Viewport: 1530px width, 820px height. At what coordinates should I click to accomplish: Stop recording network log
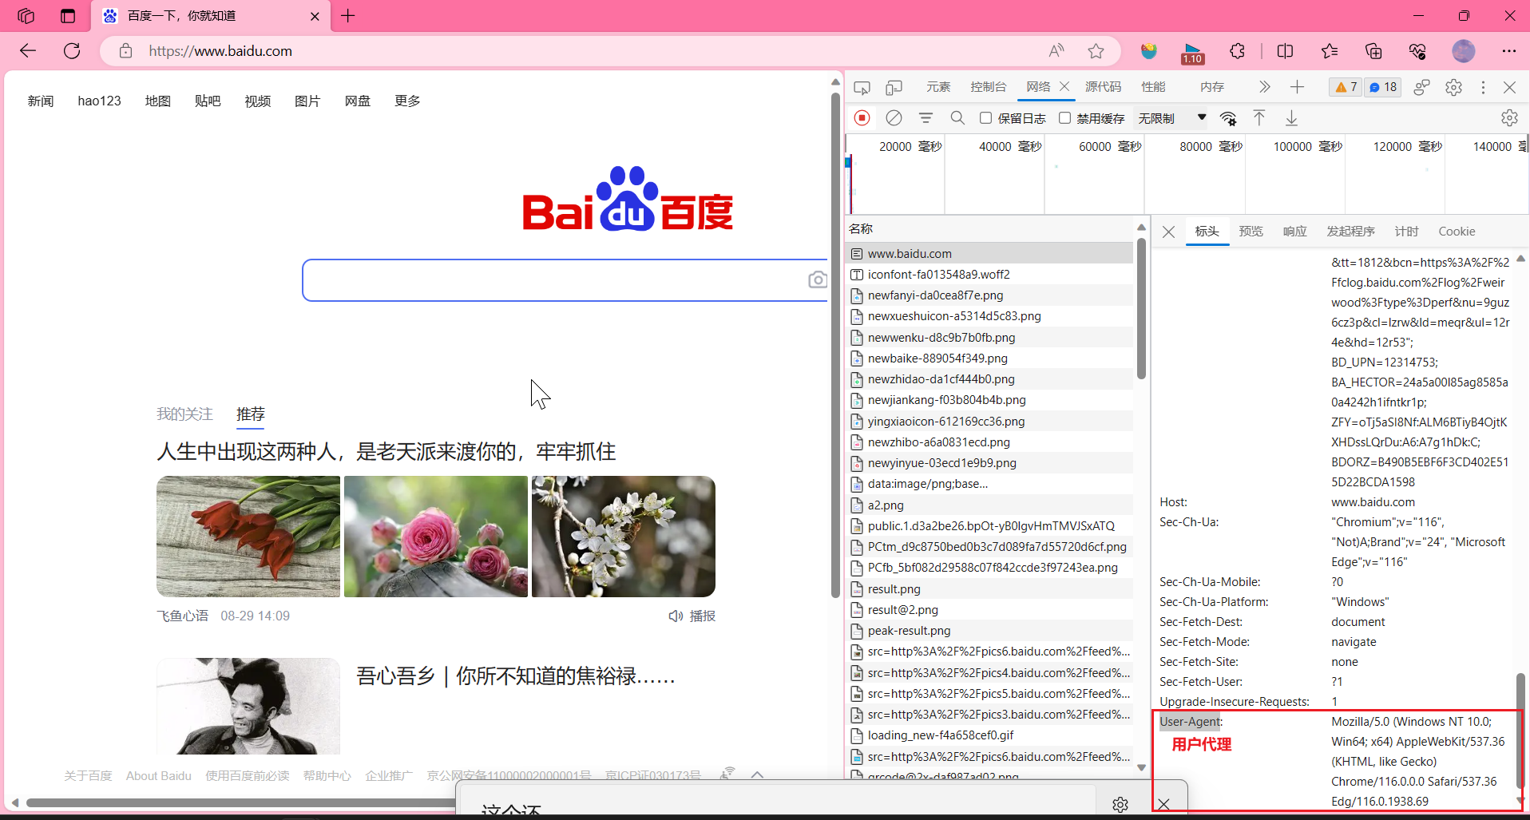click(x=862, y=118)
